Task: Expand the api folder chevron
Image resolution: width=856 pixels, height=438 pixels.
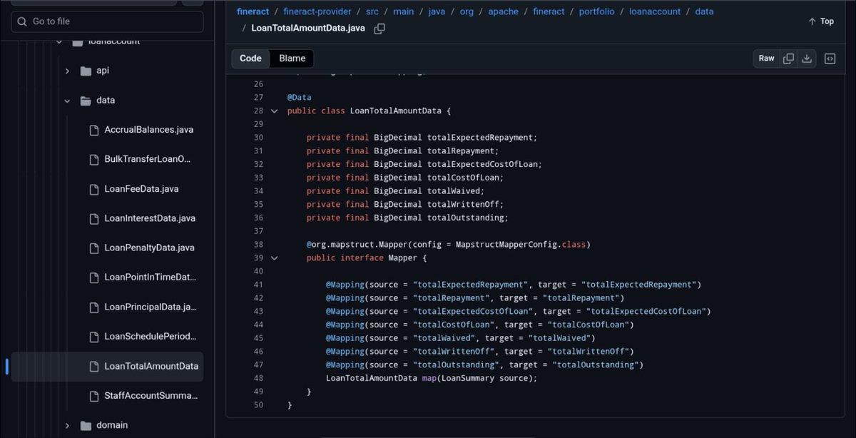Action: 67,71
